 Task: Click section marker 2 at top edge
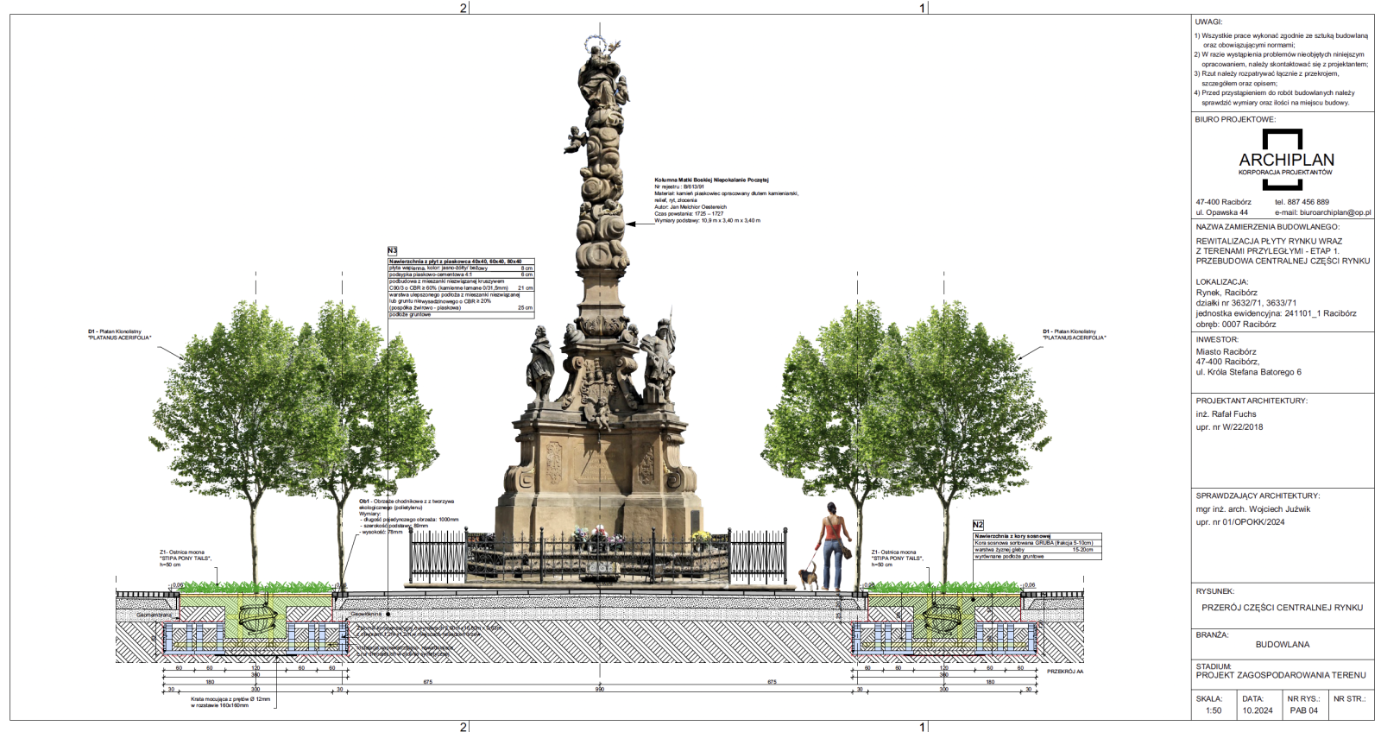coord(463,8)
